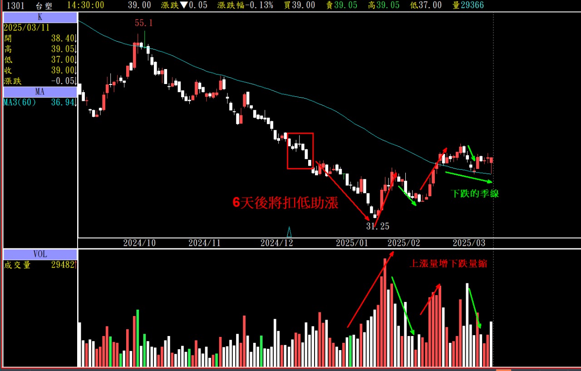Click the 2024/10 date axis label
This screenshot has height=371, width=581.
139,243
